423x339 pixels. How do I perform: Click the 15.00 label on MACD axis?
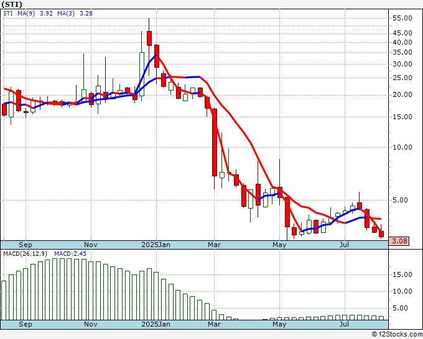[402, 274]
